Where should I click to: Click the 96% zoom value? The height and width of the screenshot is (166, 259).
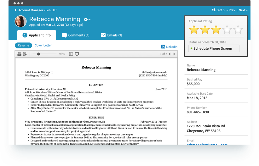62,54
